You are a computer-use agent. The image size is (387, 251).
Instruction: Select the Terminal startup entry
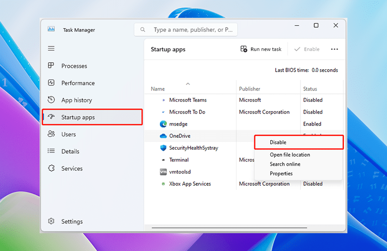(x=199, y=160)
